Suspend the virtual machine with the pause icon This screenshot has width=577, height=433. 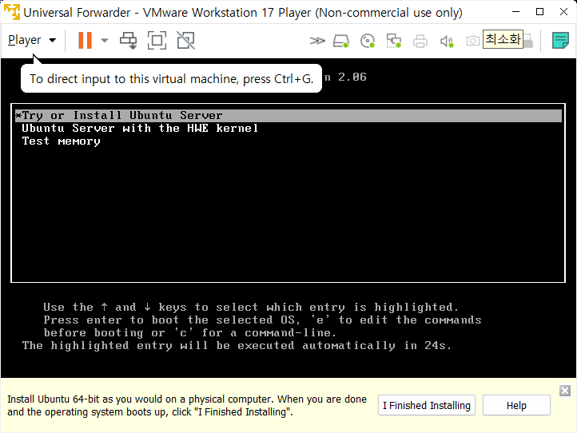85,40
